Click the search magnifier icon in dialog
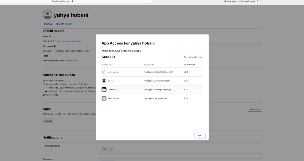Screen dimensions: 304x161 click(186, 57)
